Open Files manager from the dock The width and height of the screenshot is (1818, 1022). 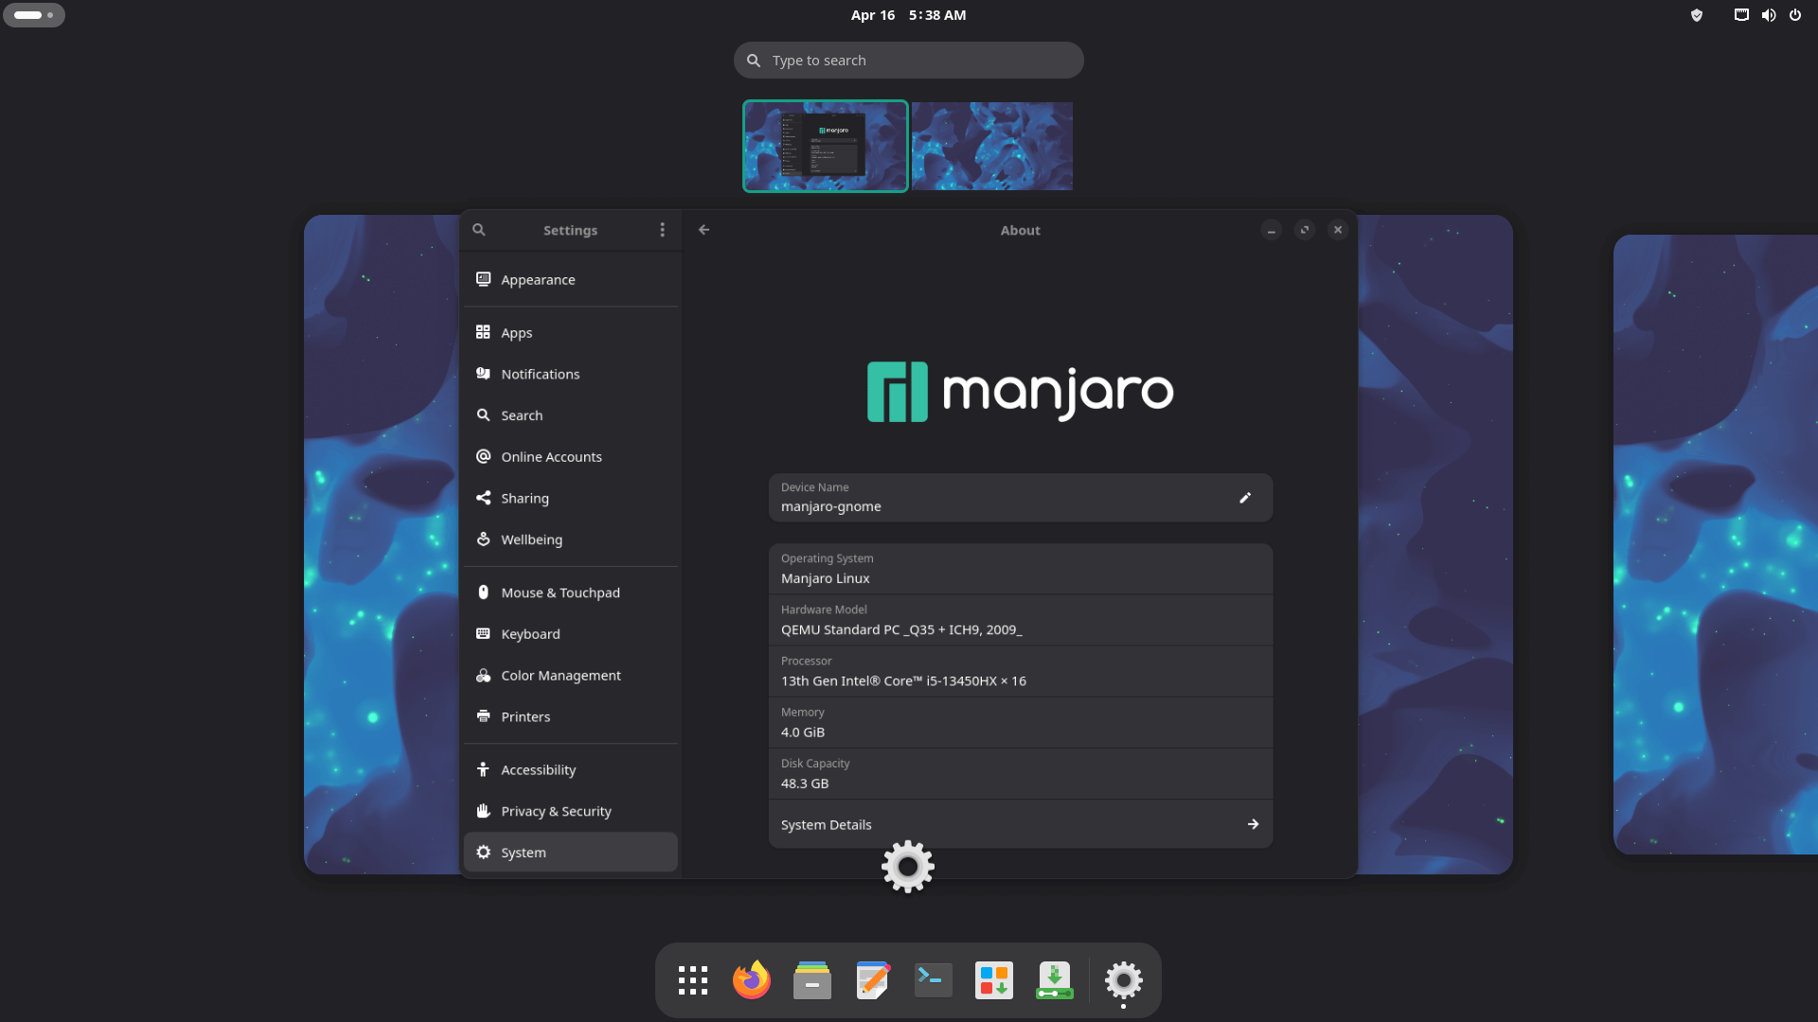point(811,980)
